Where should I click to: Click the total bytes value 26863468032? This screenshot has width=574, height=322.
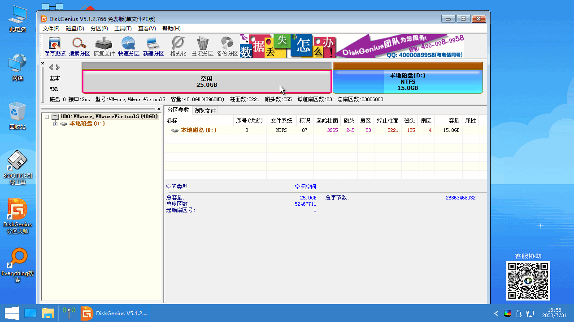(x=461, y=198)
